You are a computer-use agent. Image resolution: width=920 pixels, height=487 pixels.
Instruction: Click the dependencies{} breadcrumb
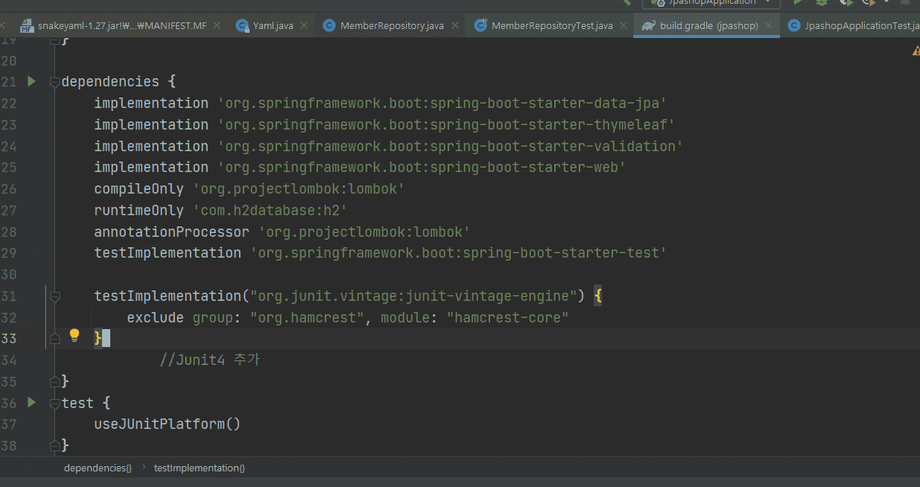click(98, 468)
